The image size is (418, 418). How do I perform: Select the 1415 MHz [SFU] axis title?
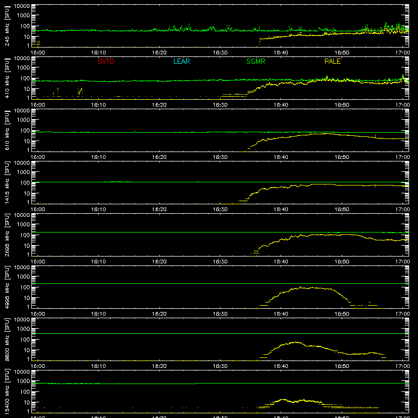[7, 182]
